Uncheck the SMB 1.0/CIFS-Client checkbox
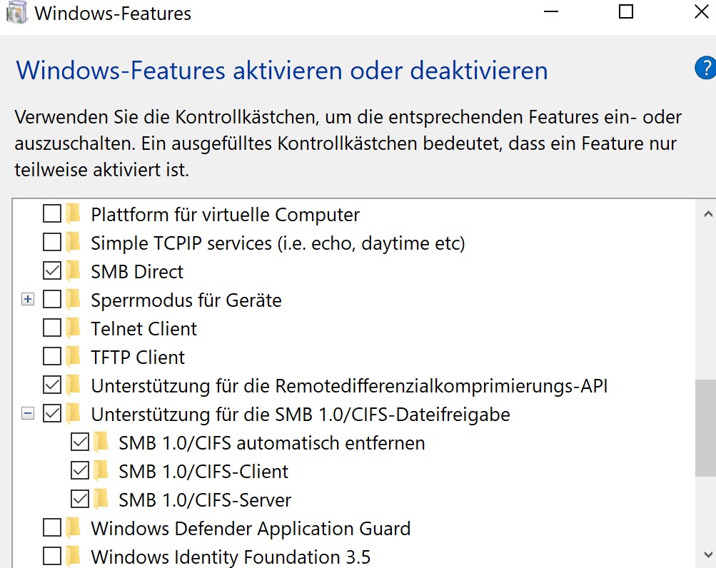The width and height of the screenshot is (716, 568). (80, 470)
